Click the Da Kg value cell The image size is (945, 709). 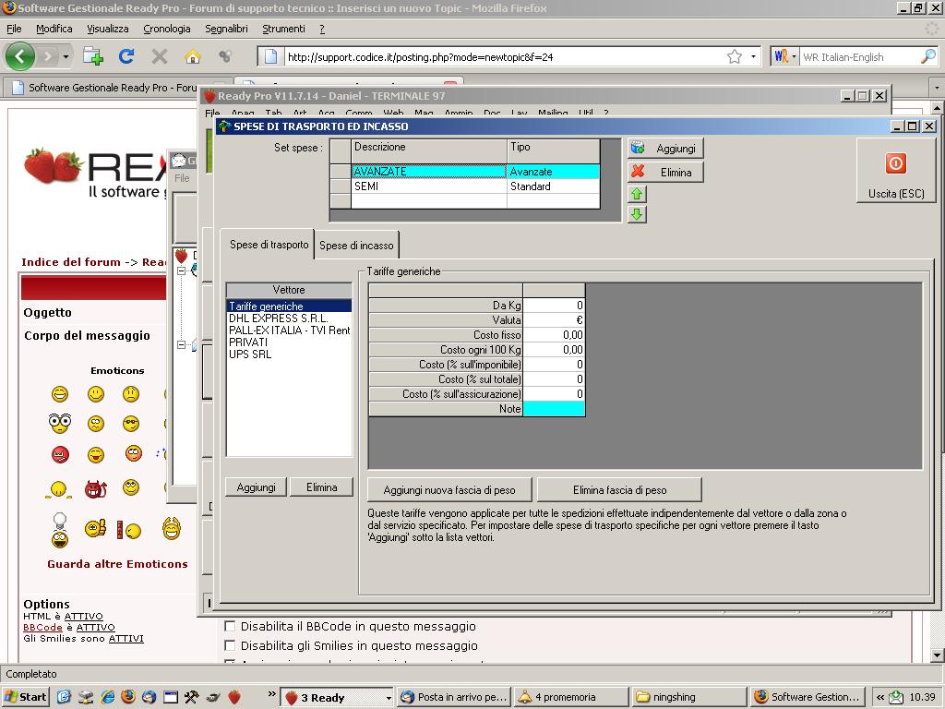[x=554, y=305]
